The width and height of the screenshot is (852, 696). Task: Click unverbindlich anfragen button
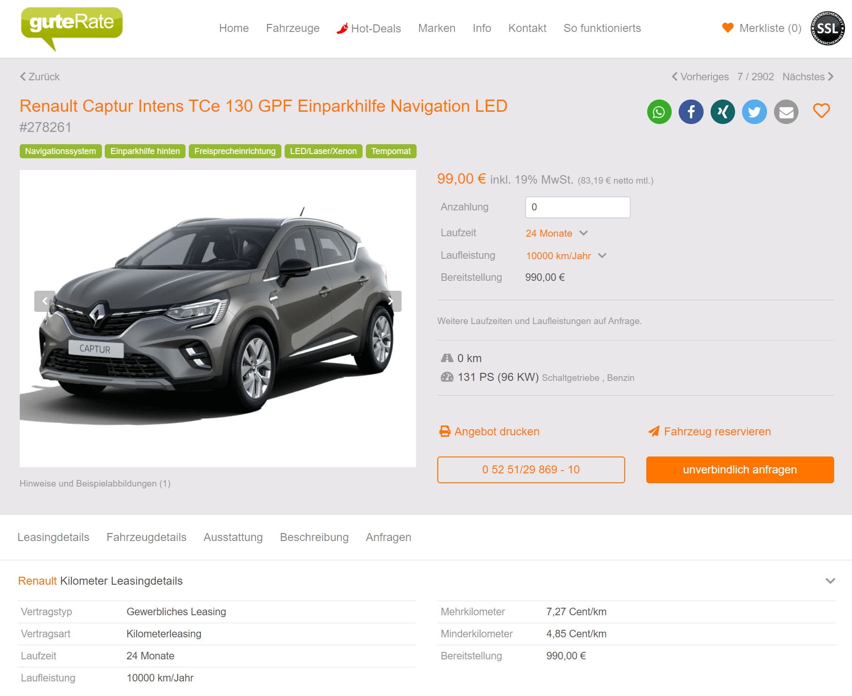pos(740,470)
